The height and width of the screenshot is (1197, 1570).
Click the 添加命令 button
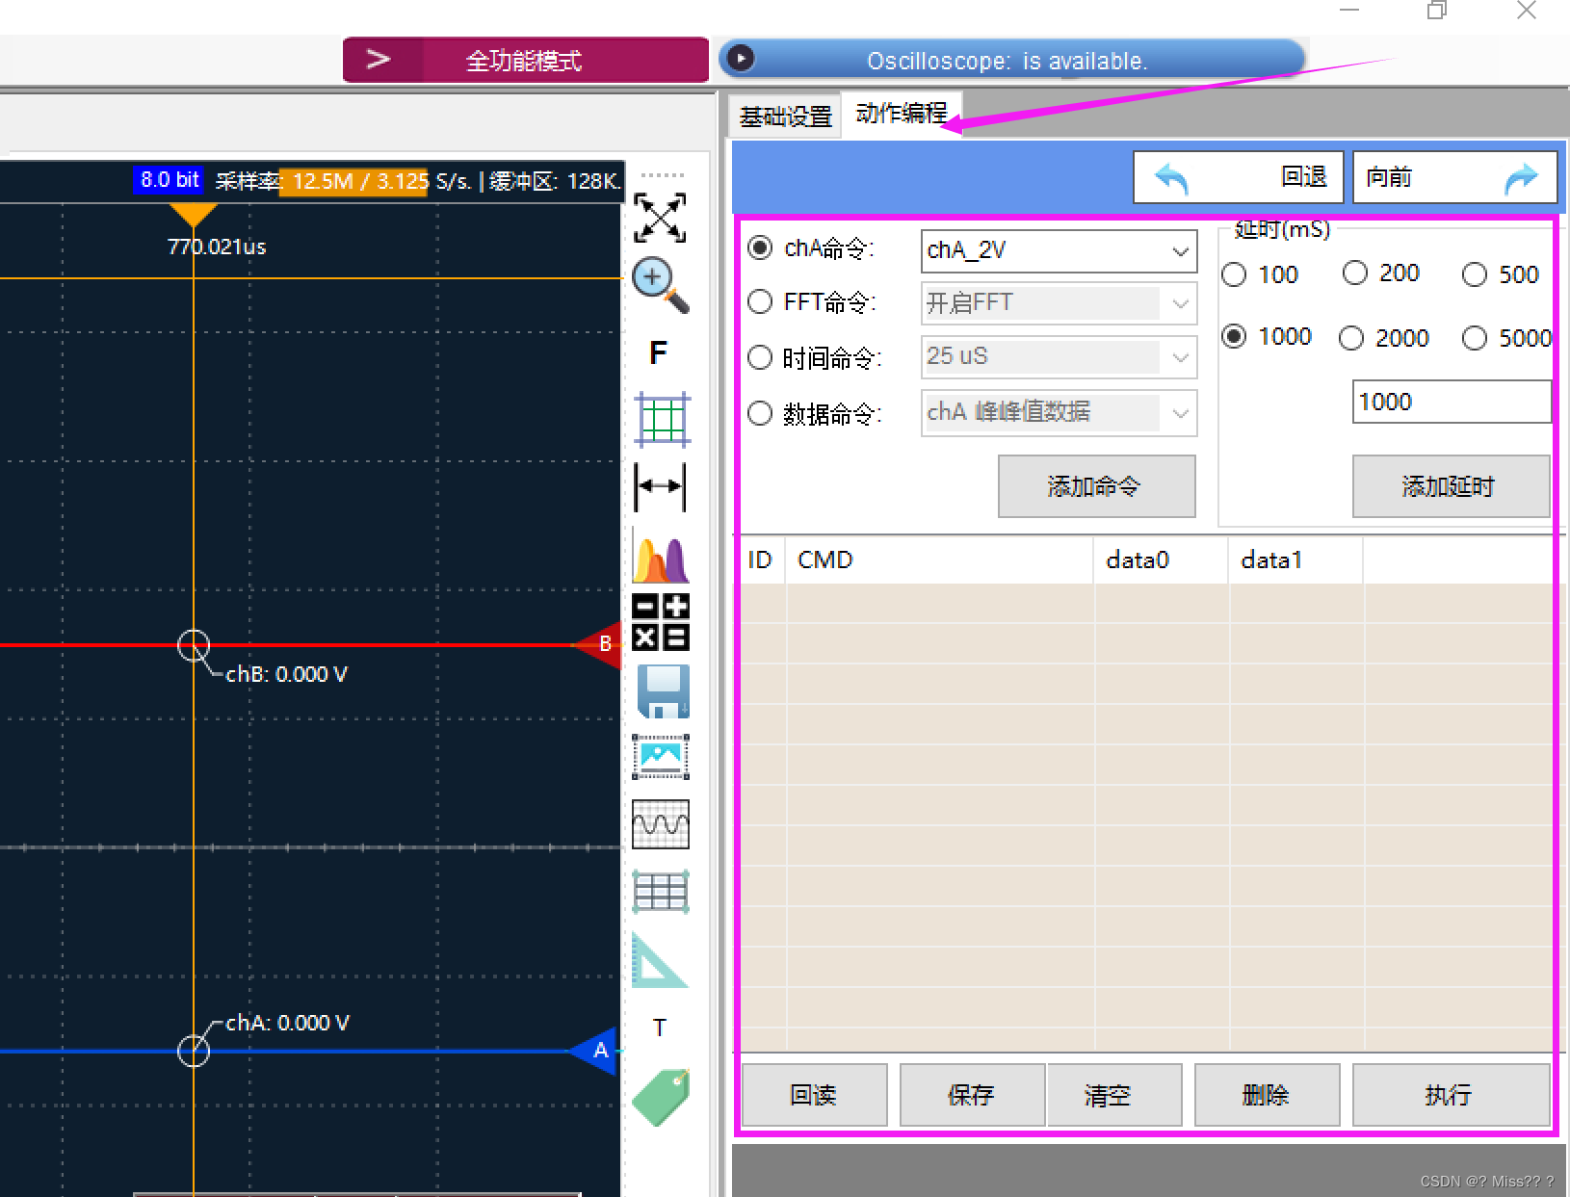[x=1096, y=486]
